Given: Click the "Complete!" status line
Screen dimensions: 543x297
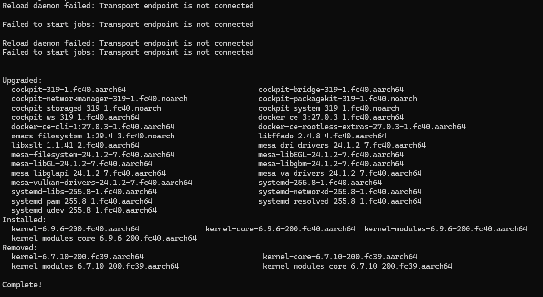Looking at the screenshot, I should coord(22,284).
